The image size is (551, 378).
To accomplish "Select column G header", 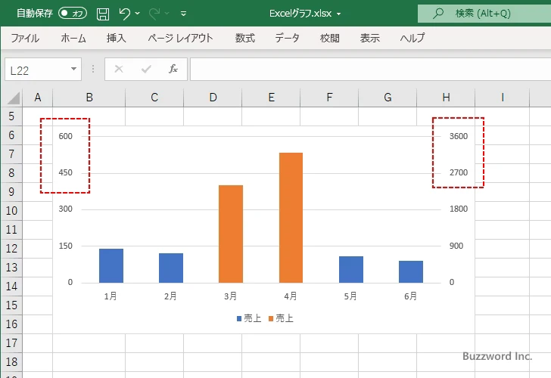I will (x=388, y=98).
